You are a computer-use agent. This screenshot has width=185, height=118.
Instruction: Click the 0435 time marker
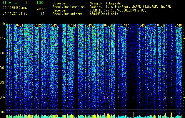[90, 25]
